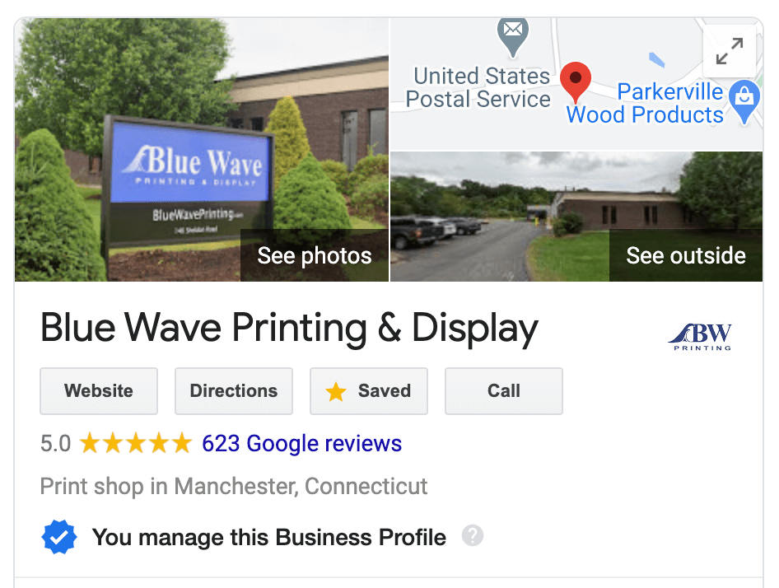Viewport: 779px width, 588px height.
Task: Open the Blue Wave Printing & Display title
Action: tap(289, 329)
